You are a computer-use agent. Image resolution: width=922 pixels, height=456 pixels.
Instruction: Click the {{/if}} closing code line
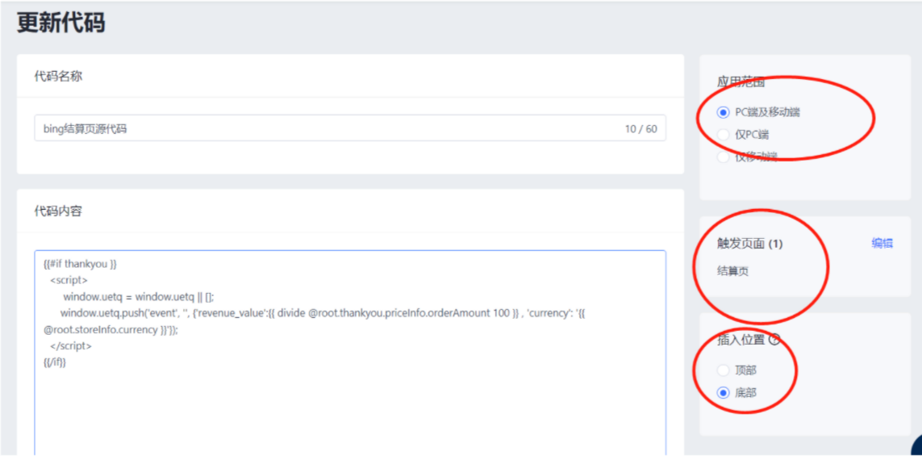pyautogui.click(x=55, y=362)
